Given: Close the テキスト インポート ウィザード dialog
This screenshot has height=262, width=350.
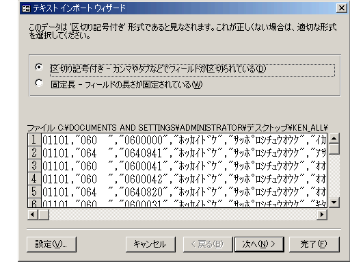Looking at the screenshot, I should click(342, 8).
